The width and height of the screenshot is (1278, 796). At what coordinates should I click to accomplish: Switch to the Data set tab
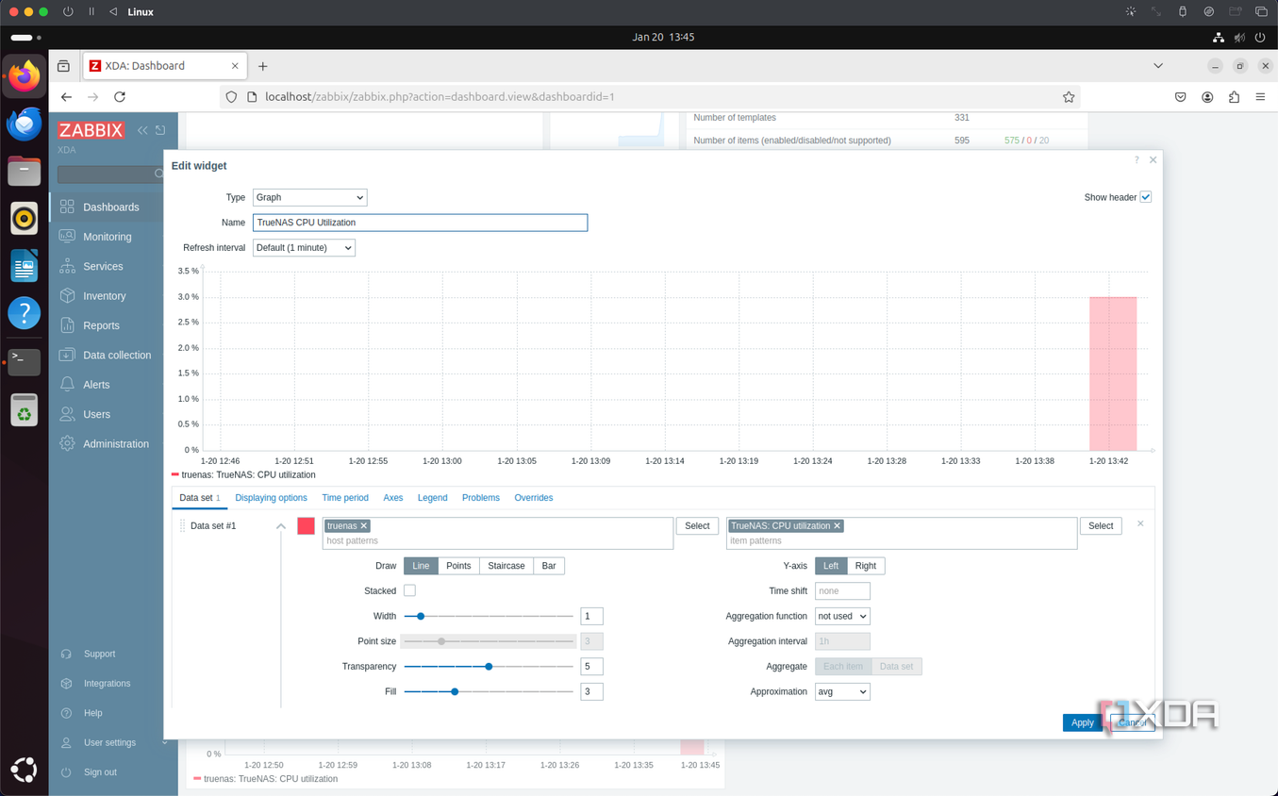click(x=199, y=498)
